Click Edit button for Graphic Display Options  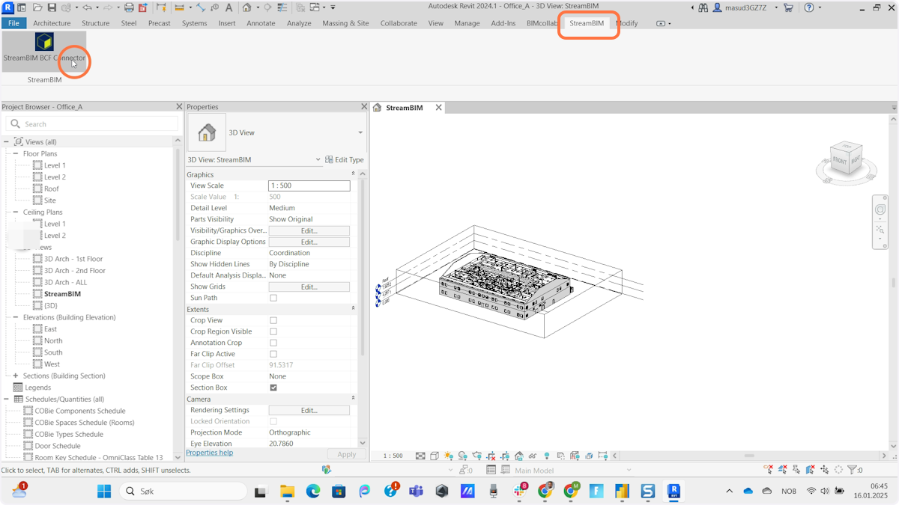pos(309,242)
